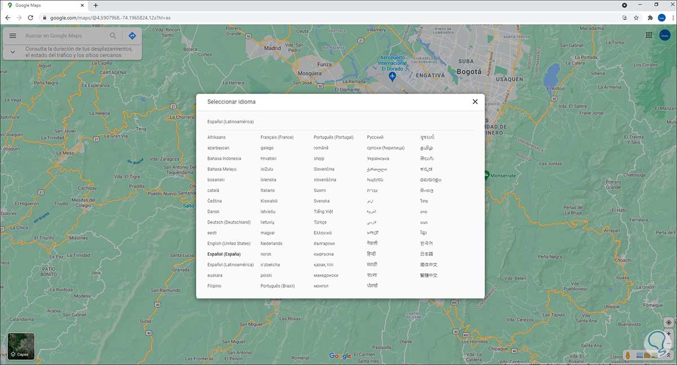Bookmark this page with star icon

click(x=636, y=17)
